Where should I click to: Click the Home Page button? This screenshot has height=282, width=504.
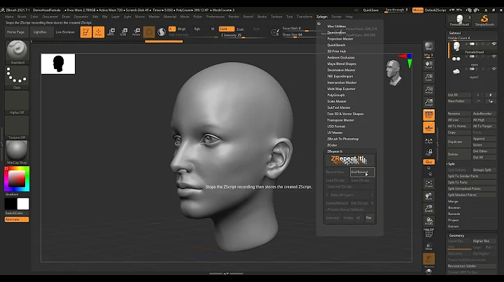(15, 32)
